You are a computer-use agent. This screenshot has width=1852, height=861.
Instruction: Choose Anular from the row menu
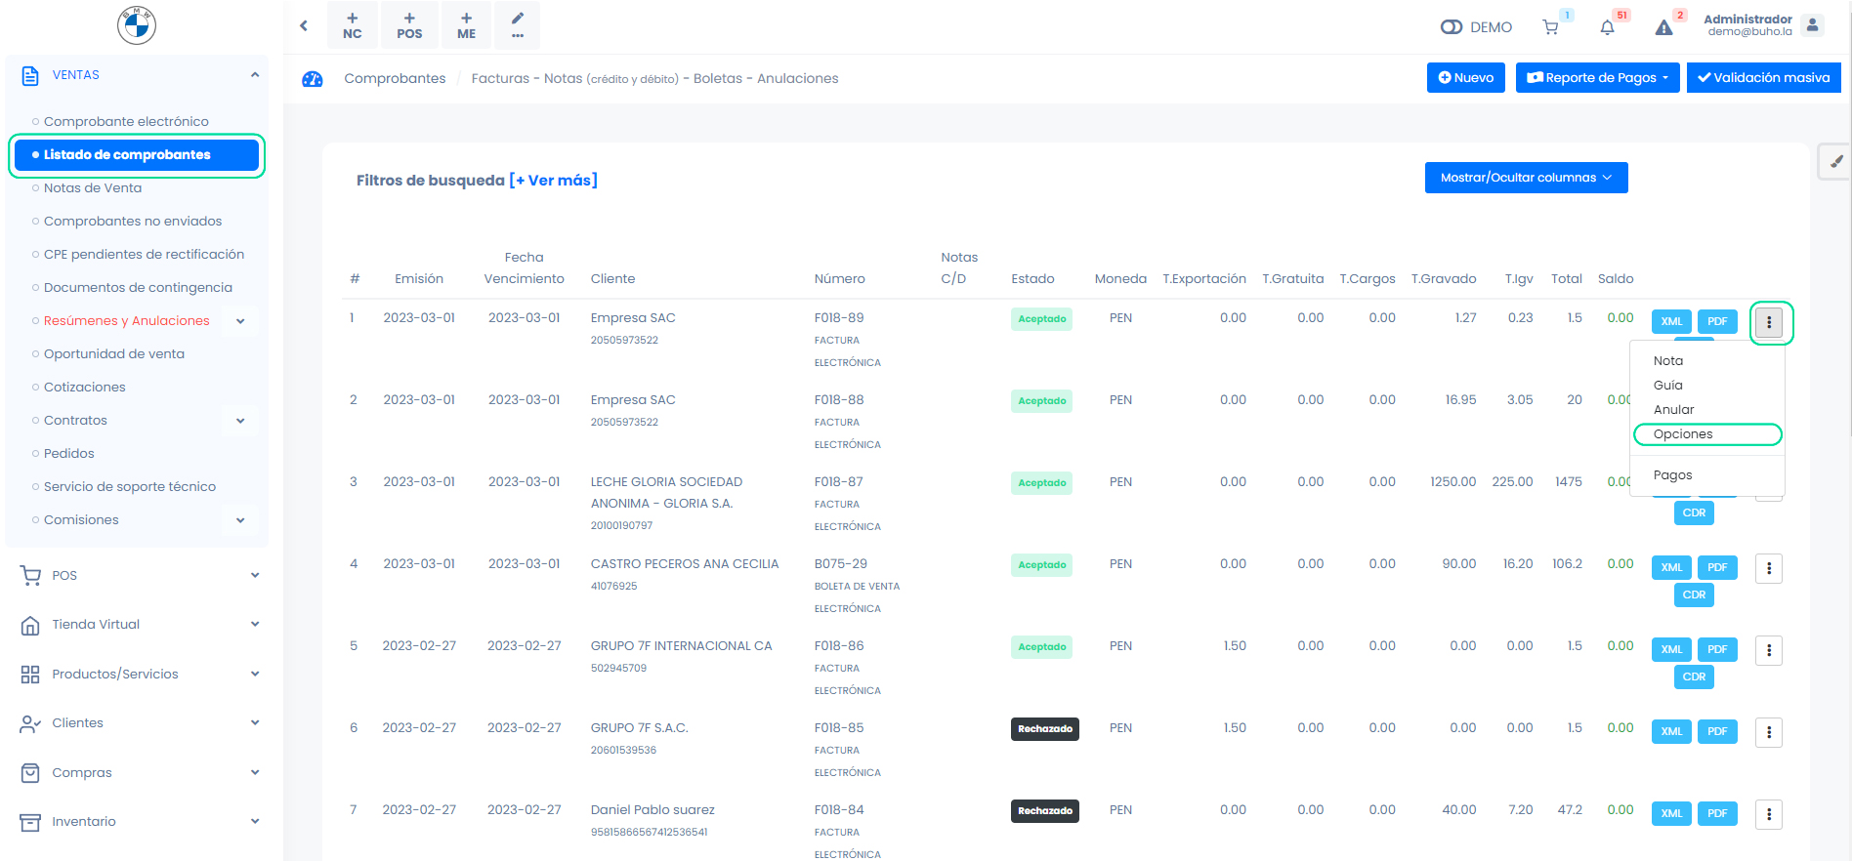(1674, 410)
